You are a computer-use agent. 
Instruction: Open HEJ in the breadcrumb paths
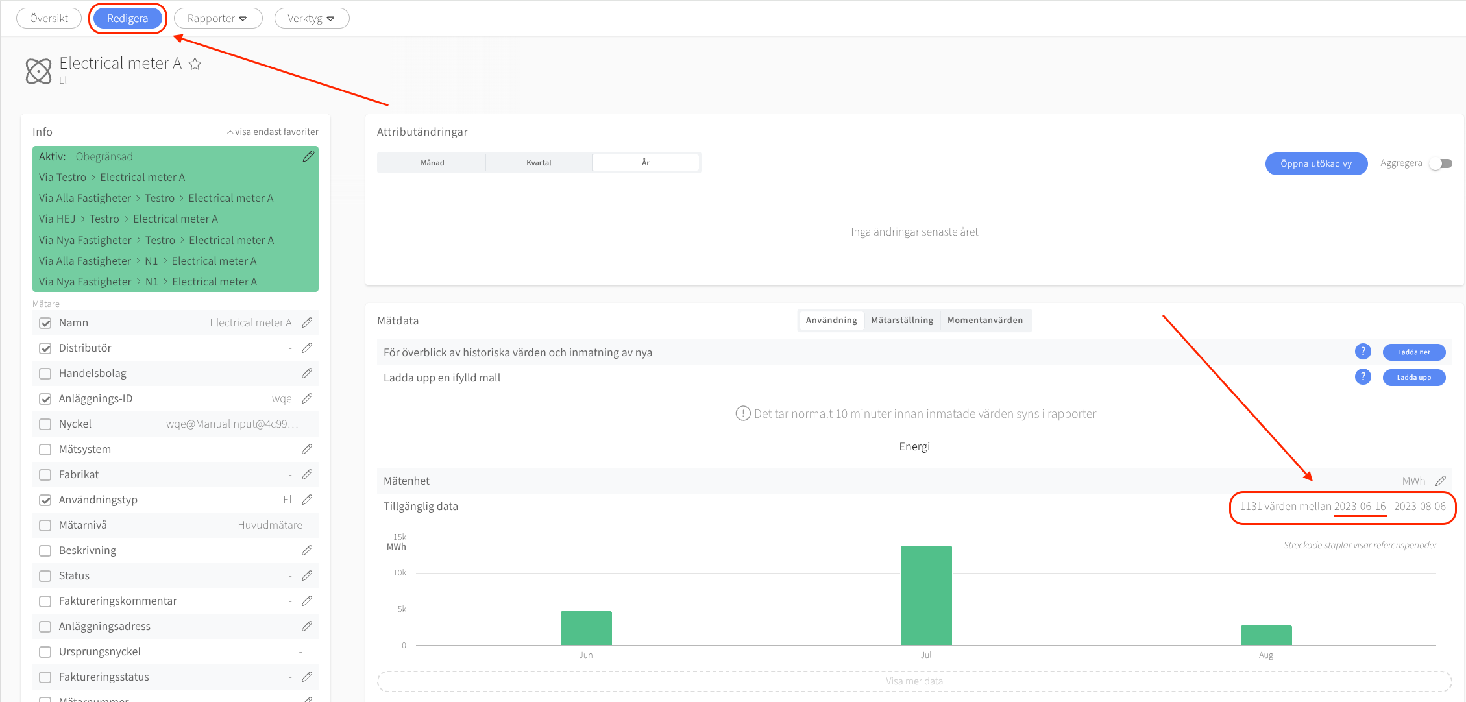coord(66,219)
